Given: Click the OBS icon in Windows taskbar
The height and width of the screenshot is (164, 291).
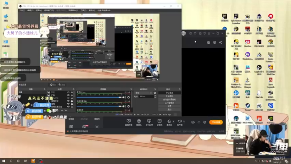Looking at the screenshot, I should [x=40, y=161].
